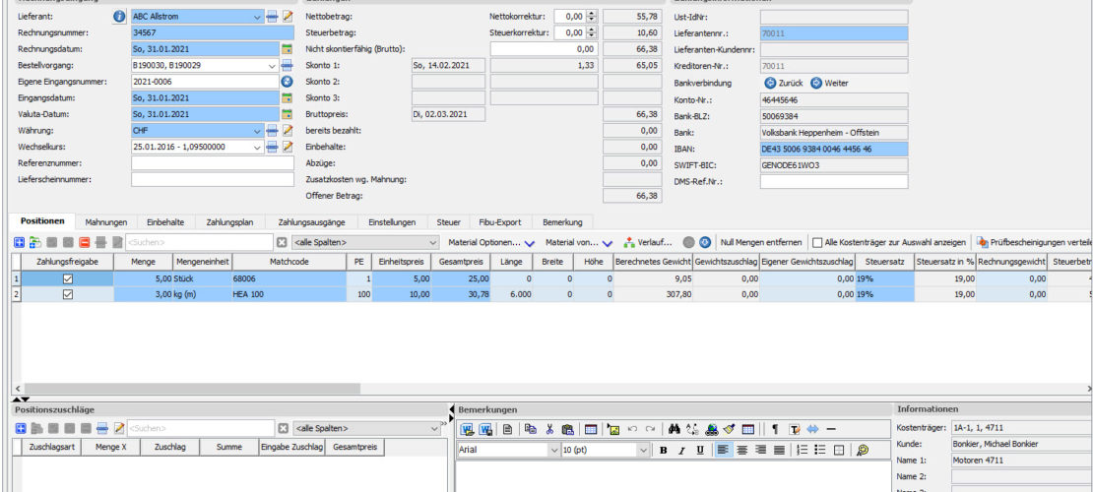Select the IBAN field value
The image size is (1093, 492).
tap(834, 149)
